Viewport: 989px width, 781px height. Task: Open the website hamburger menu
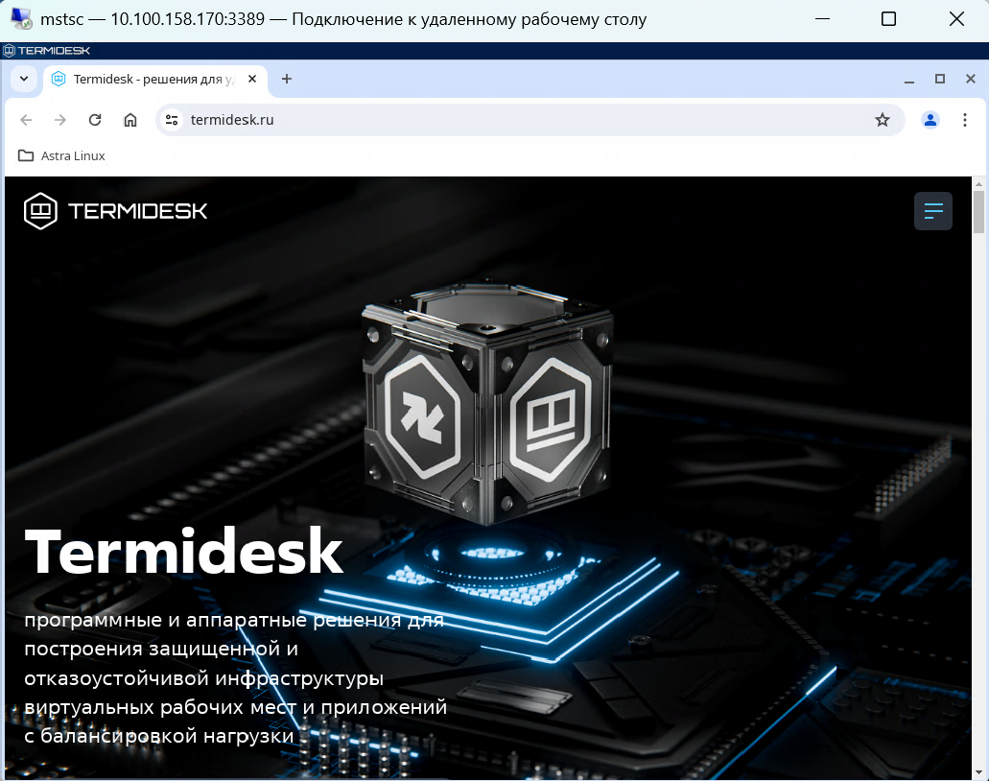(932, 211)
